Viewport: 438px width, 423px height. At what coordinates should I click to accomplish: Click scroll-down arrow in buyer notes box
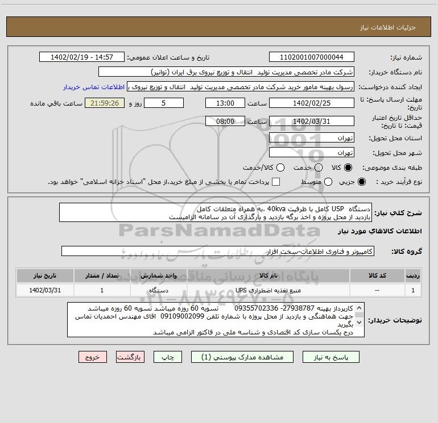pos(360,323)
